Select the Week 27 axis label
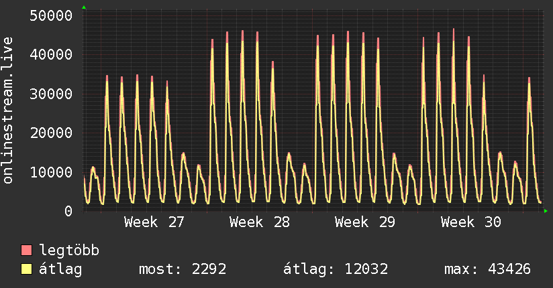Viewport: 553px width, 288px height. (154, 222)
